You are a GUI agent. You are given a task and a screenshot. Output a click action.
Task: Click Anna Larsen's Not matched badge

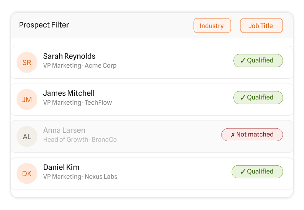252,135
